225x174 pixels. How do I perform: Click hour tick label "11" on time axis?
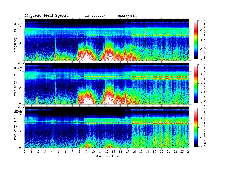[100, 152]
